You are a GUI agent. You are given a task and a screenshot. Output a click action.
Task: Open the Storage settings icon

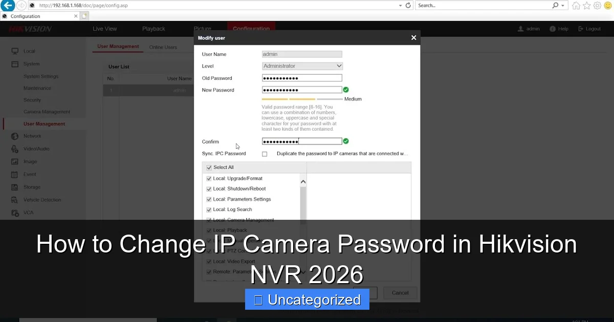pos(15,187)
